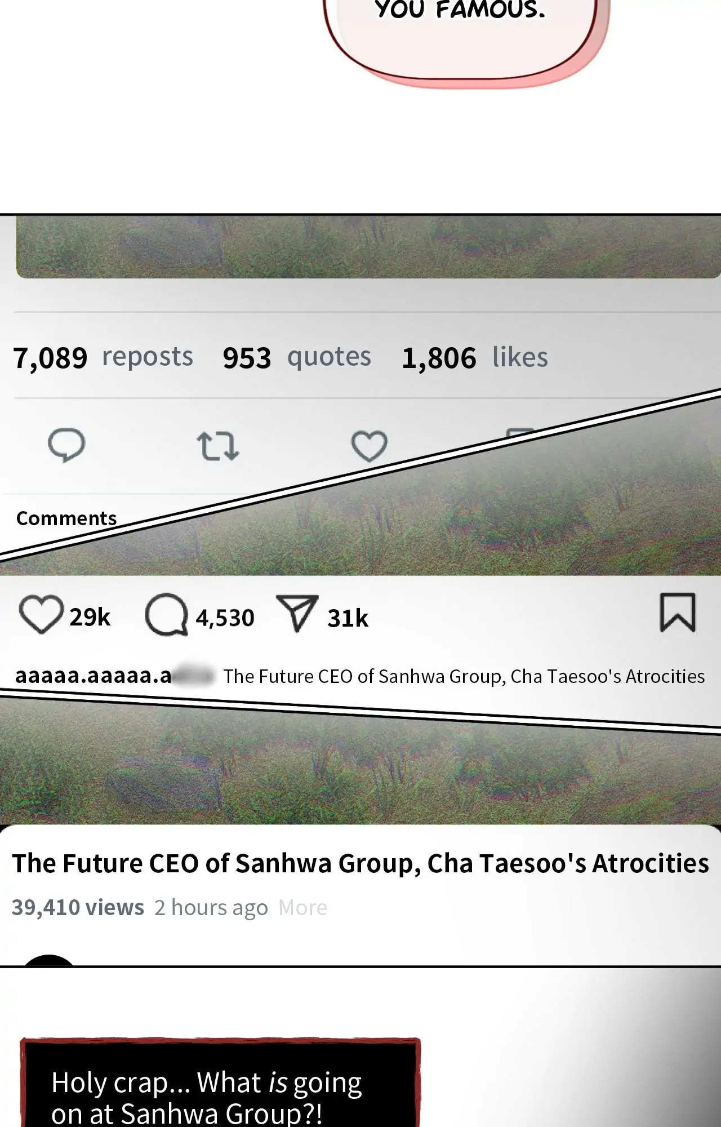
Task: View the 7,089 reposts list
Action: click(103, 357)
